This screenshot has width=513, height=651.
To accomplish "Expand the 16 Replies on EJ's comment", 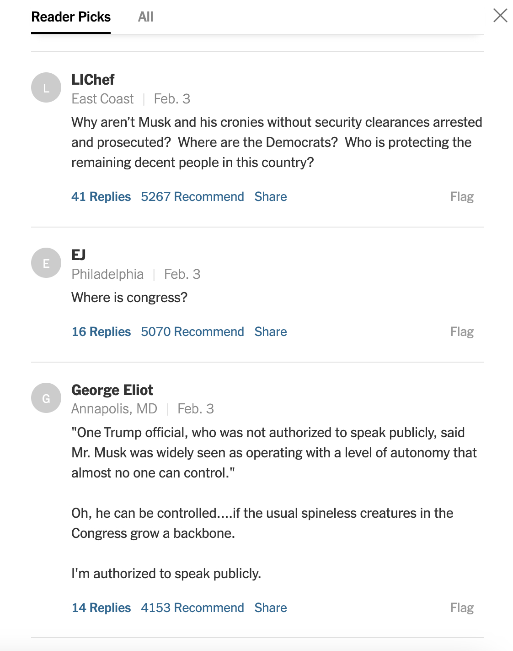I will point(101,332).
